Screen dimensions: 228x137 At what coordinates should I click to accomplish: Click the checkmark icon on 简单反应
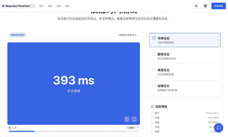tap(154, 38)
